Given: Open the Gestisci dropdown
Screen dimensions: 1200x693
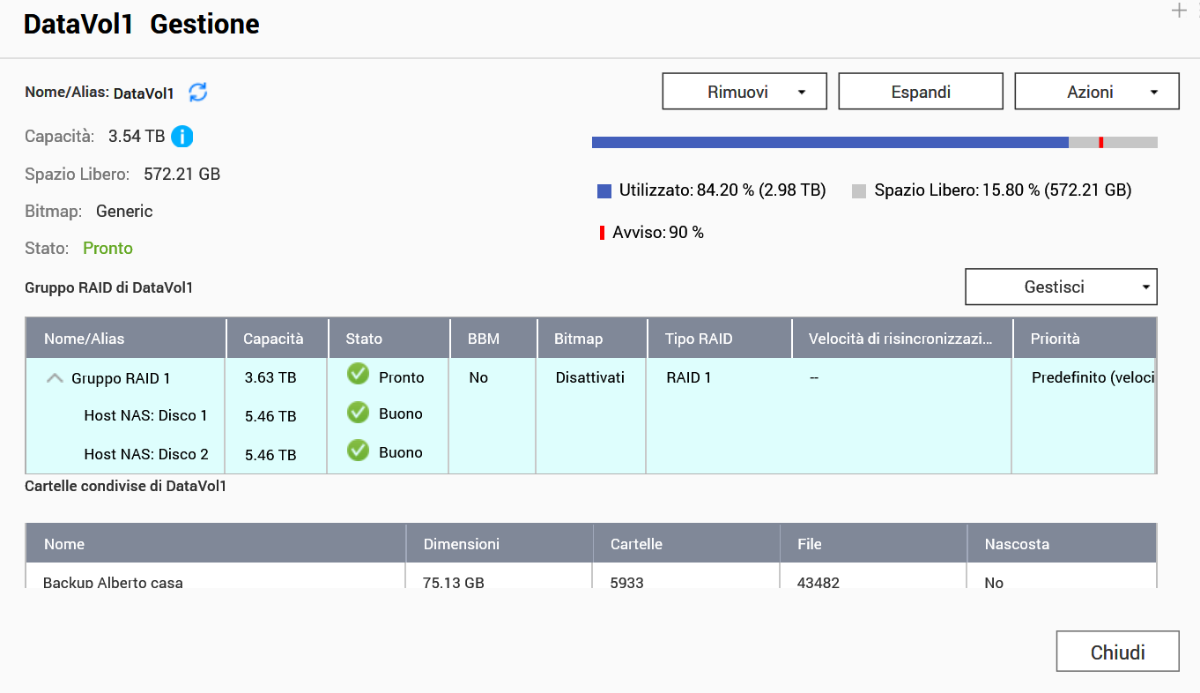Looking at the screenshot, I should (x=1061, y=287).
